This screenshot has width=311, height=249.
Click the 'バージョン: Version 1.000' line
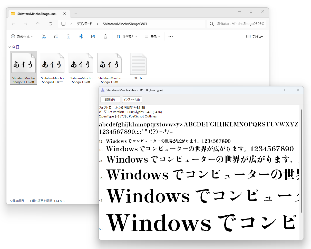pyautogui.click(x=130, y=112)
